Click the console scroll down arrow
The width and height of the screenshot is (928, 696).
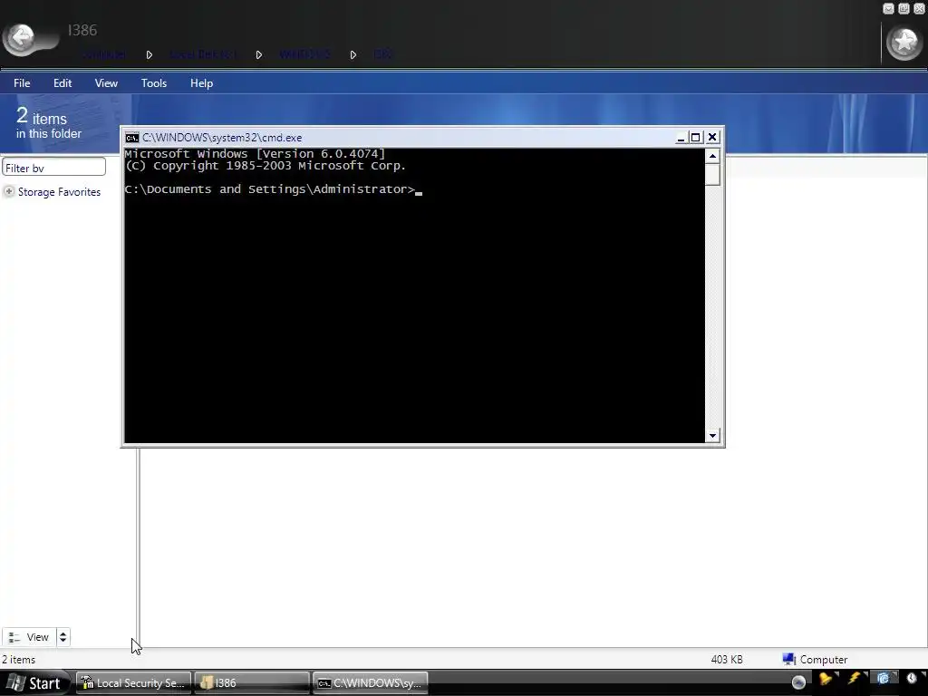pos(712,436)
